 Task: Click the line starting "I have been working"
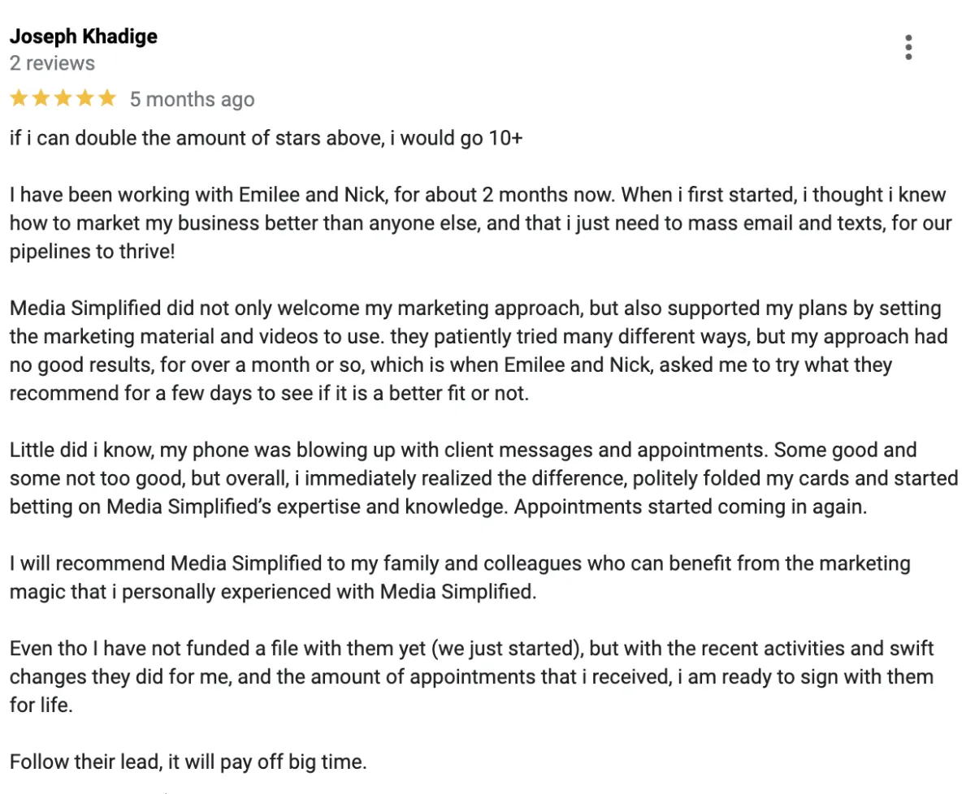tap(478, 195)
